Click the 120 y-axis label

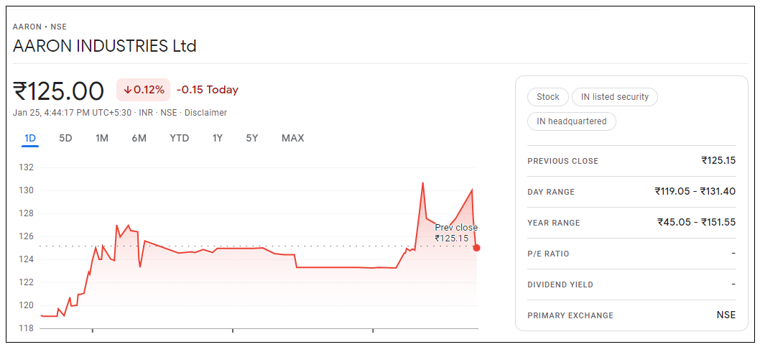point(27,305)
